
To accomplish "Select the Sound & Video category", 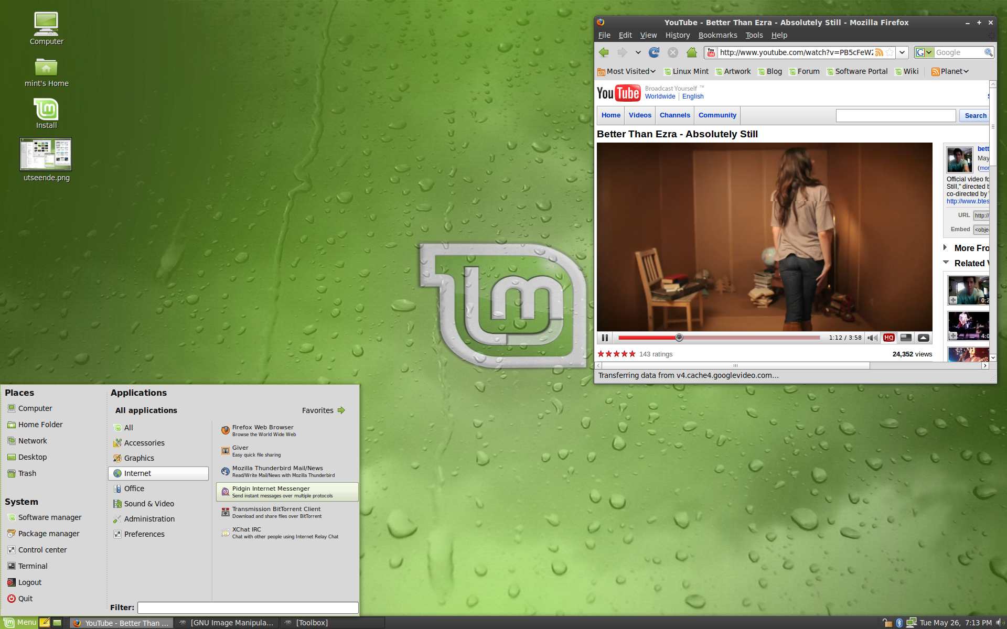I will 158,504.
